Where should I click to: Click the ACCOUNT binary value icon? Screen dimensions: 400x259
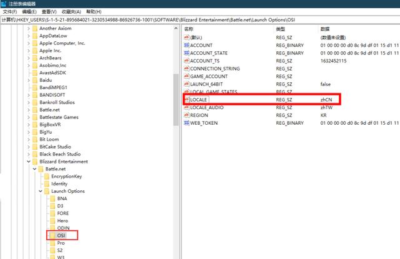tap(186, 45)
